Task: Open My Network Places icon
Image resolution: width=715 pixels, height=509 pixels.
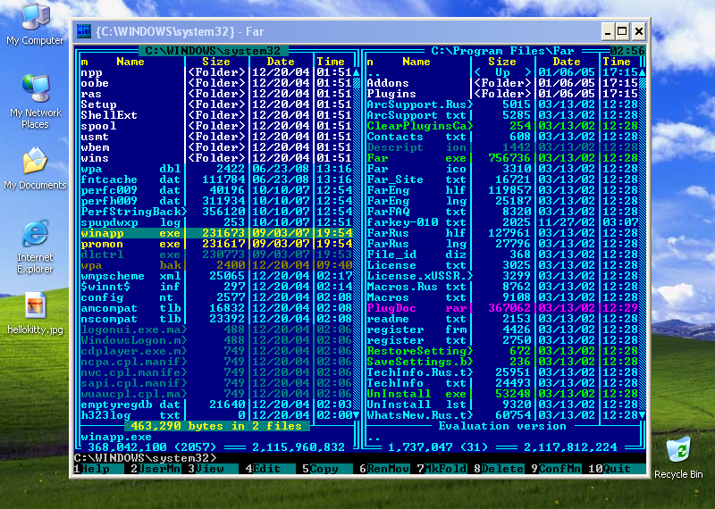Action: pyautogui.click(x=35, y=101)
